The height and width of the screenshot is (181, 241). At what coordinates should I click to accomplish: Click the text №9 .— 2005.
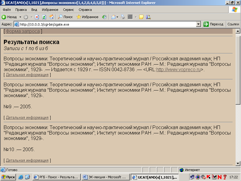[x=18, y=106]
